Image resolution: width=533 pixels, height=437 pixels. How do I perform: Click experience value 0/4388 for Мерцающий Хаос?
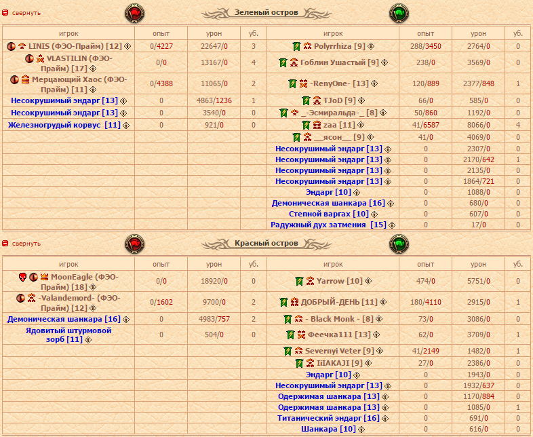click(x=161, y=83)
